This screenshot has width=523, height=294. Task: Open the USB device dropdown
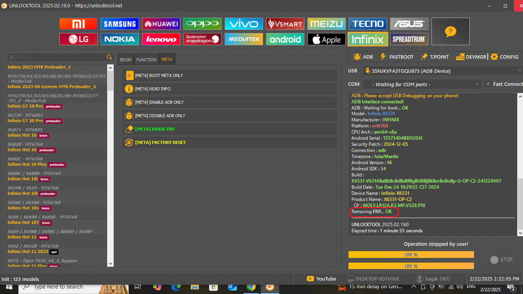[443, 71]
